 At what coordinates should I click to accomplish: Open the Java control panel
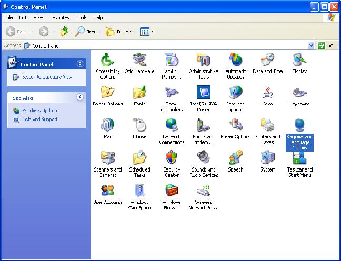click(x=267, y=96)
